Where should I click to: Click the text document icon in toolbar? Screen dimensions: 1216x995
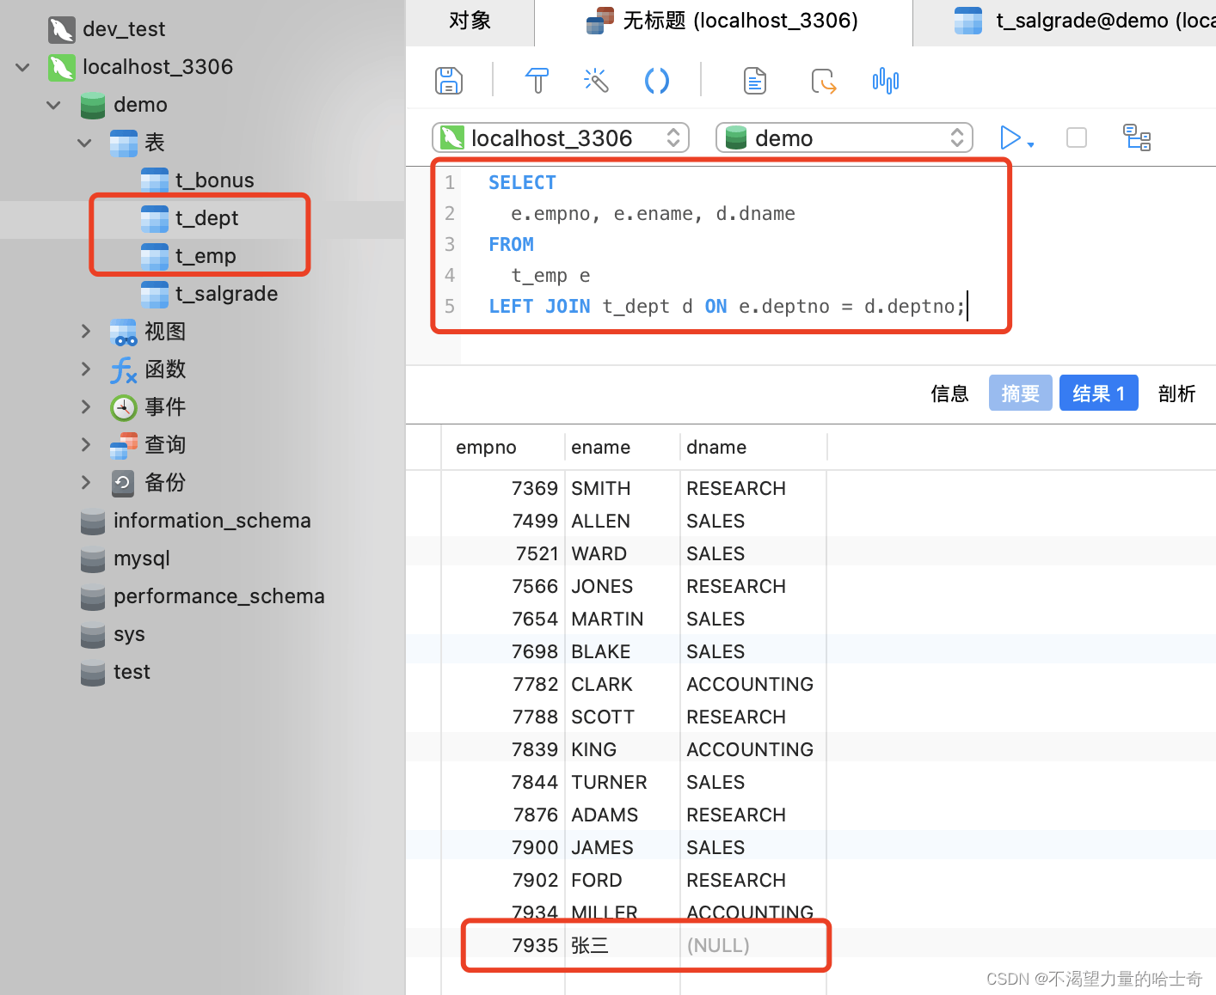pos(754,81)
